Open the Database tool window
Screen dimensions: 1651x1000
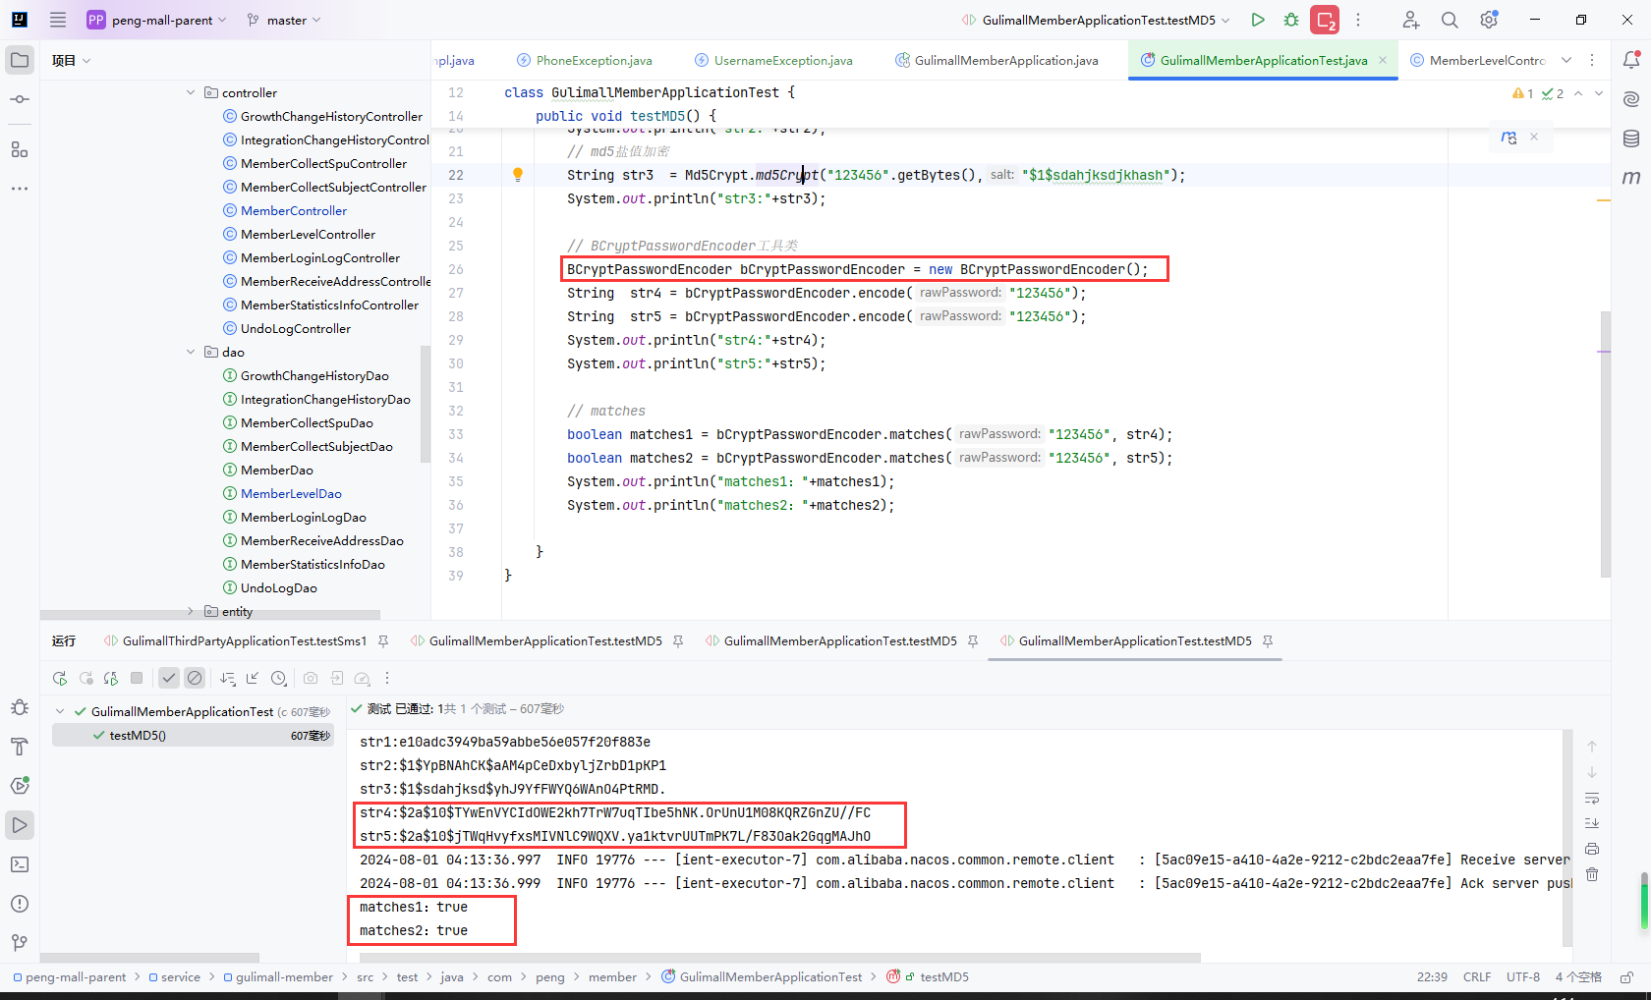[1631, 139]
